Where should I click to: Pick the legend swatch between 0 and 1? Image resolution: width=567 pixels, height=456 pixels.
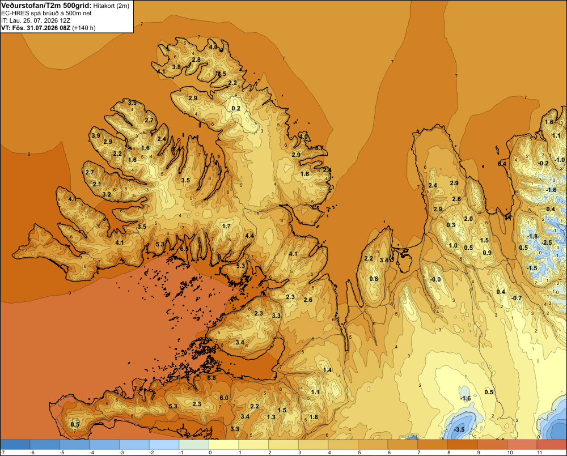[x=224, y=444]
